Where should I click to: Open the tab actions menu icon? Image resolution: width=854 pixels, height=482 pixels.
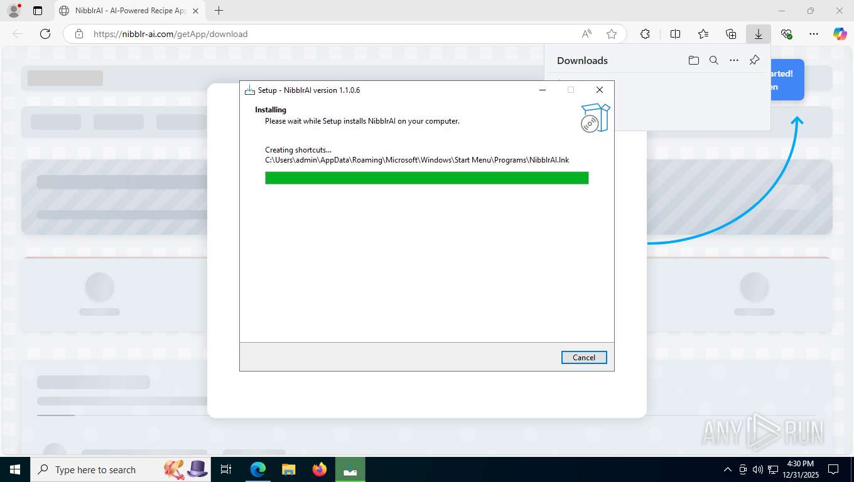[38, 11]
